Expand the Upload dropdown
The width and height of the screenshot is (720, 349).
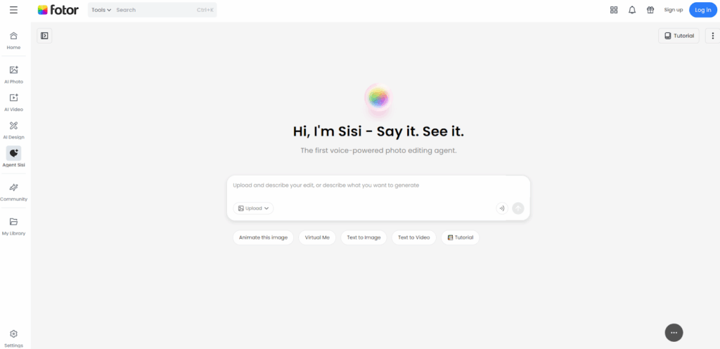coord(253,209)
